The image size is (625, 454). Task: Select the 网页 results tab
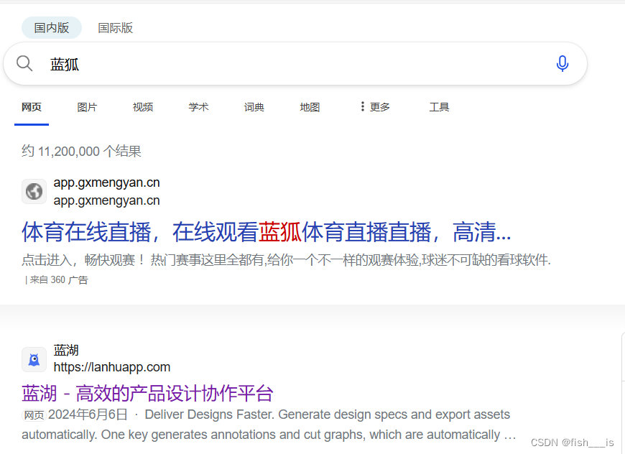(x=32, y=107)
